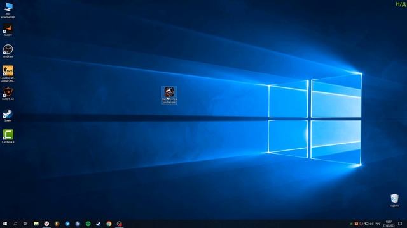
Task: Select the FACEIT AC desktop shortcut
Action: coord(8,94)
